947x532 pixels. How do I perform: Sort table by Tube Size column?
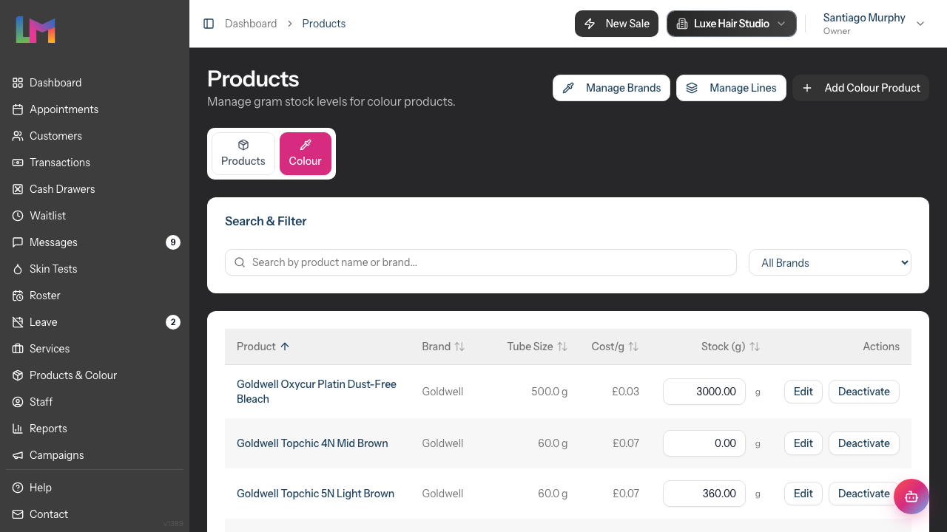coord(537,347)
